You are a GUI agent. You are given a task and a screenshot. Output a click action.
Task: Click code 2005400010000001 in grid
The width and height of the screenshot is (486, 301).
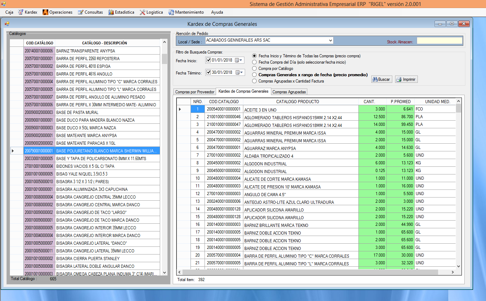click(224, 109)
